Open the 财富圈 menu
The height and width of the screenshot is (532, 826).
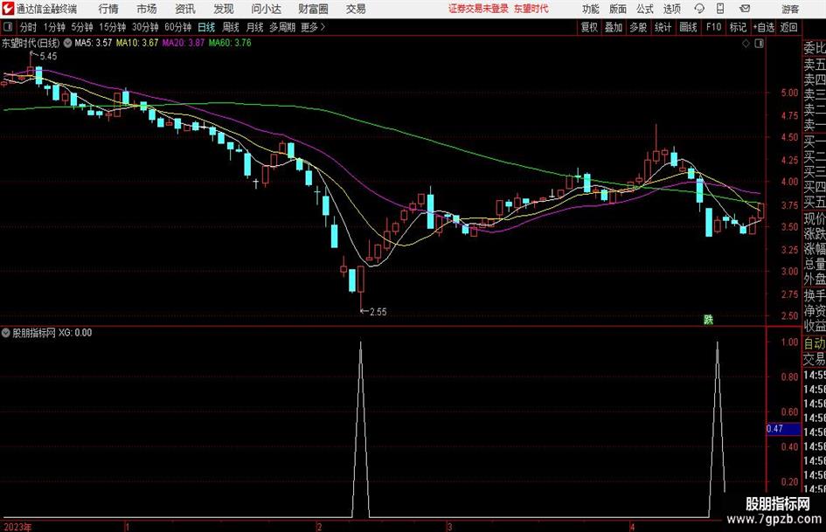click(314, 9)
